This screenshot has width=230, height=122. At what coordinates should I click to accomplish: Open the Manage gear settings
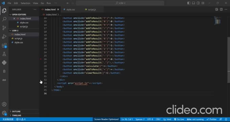4,113
